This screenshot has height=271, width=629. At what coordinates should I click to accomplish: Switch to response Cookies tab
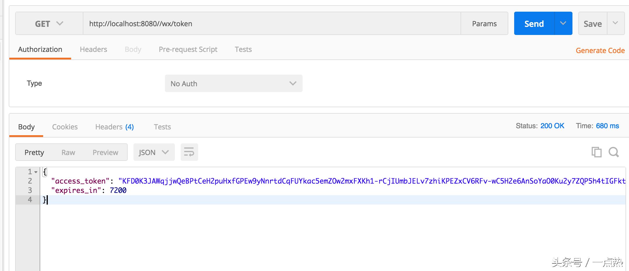[x=65, y=127]
